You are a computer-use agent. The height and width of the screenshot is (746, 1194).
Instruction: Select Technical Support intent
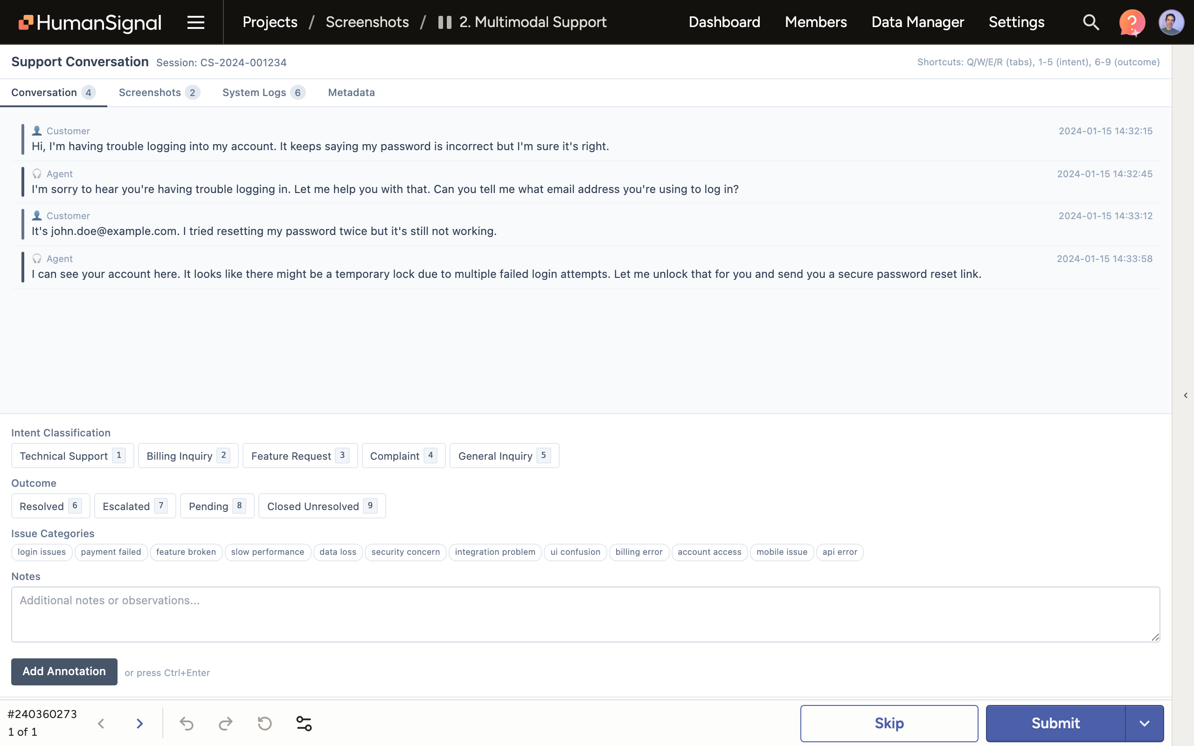point(72,456)
